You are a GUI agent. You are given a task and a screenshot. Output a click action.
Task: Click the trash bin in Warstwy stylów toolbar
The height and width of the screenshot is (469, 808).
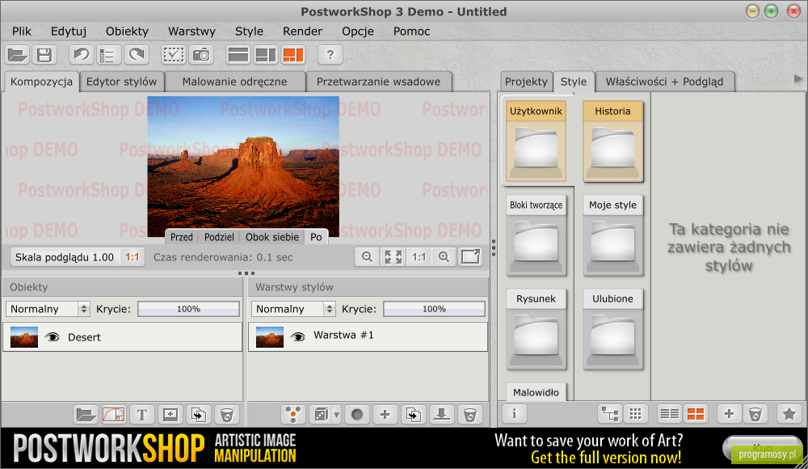(x=470, y=414)
